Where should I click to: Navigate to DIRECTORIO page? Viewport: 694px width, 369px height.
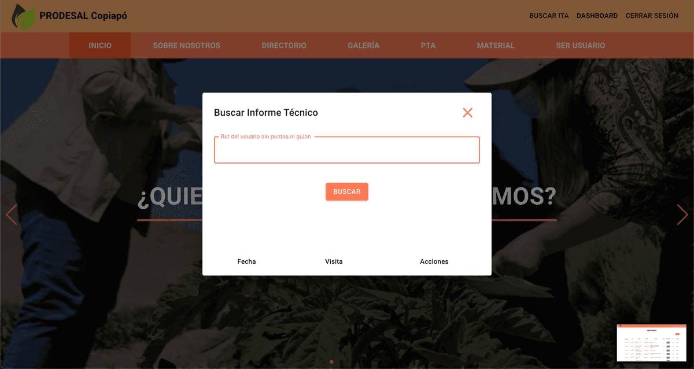[284, 45]
